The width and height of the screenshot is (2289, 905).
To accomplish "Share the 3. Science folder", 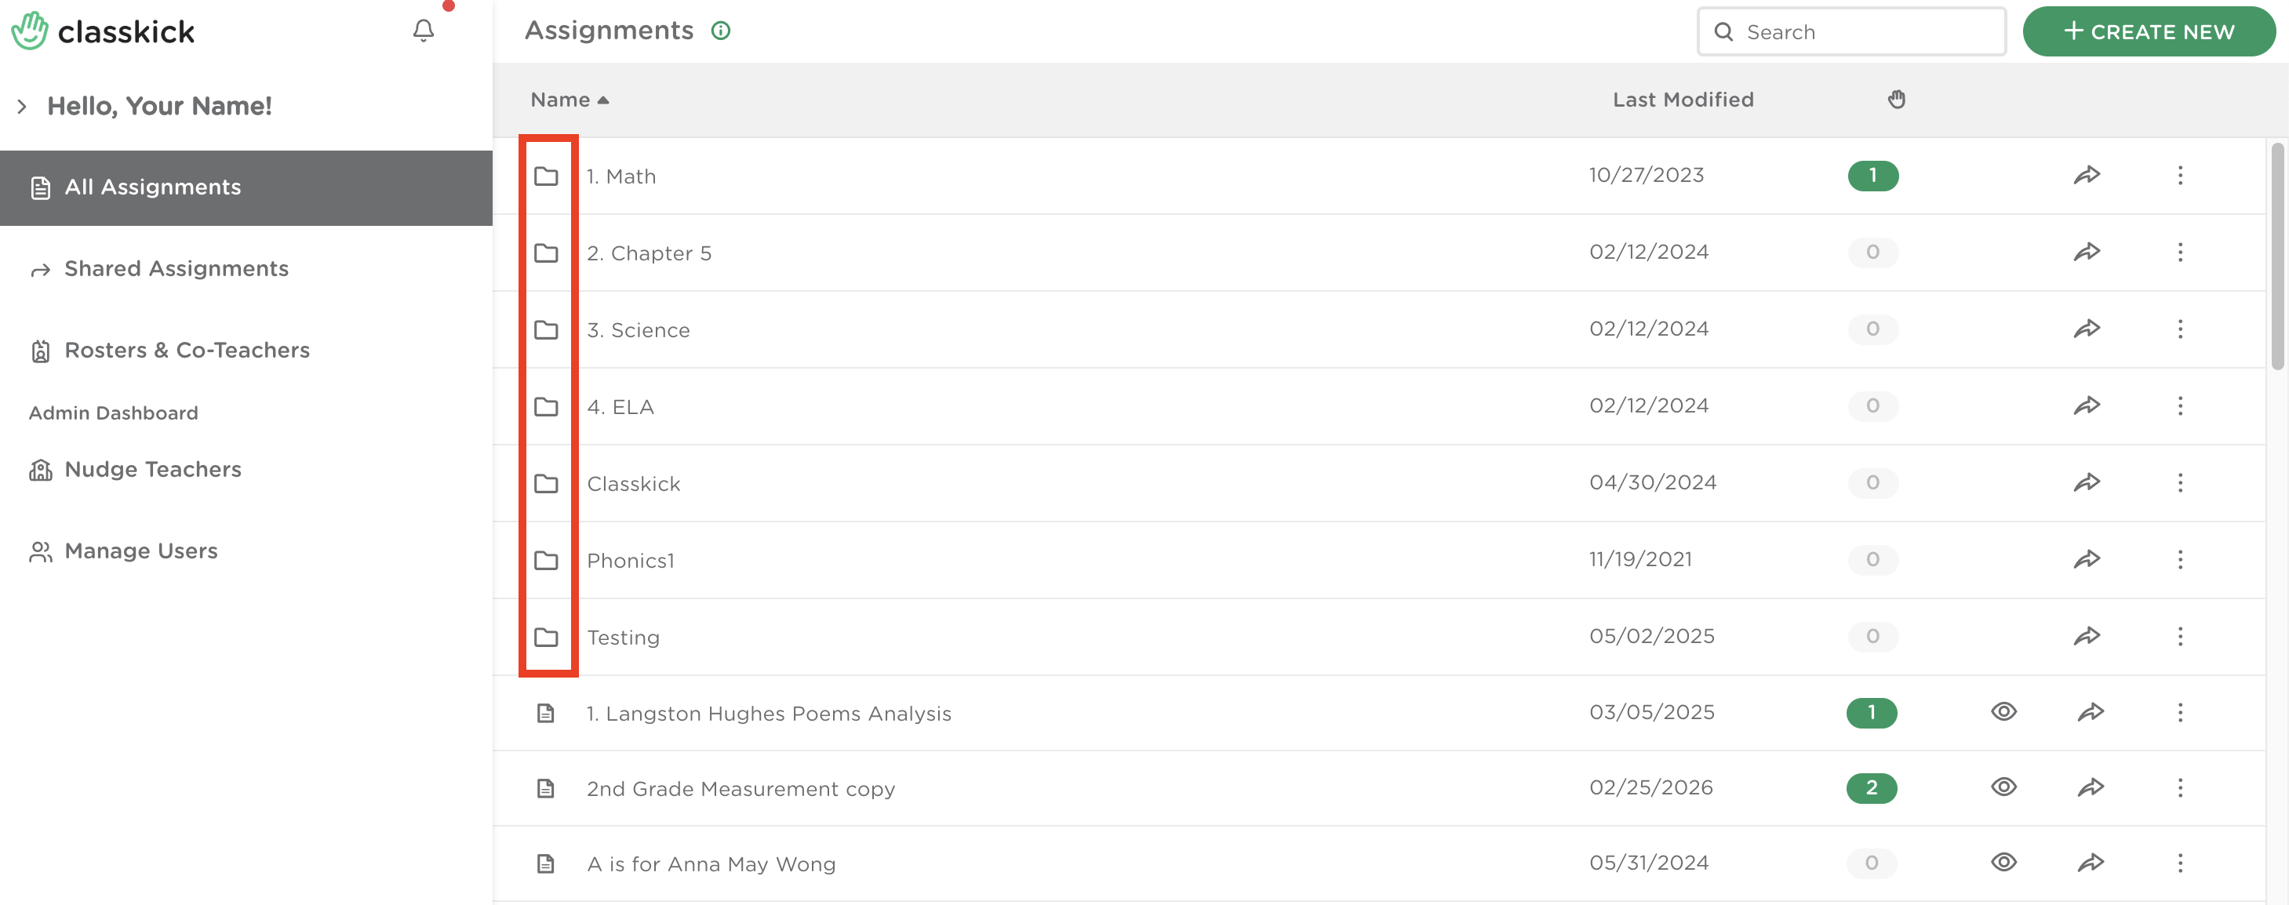I will tap(2087, 329).
